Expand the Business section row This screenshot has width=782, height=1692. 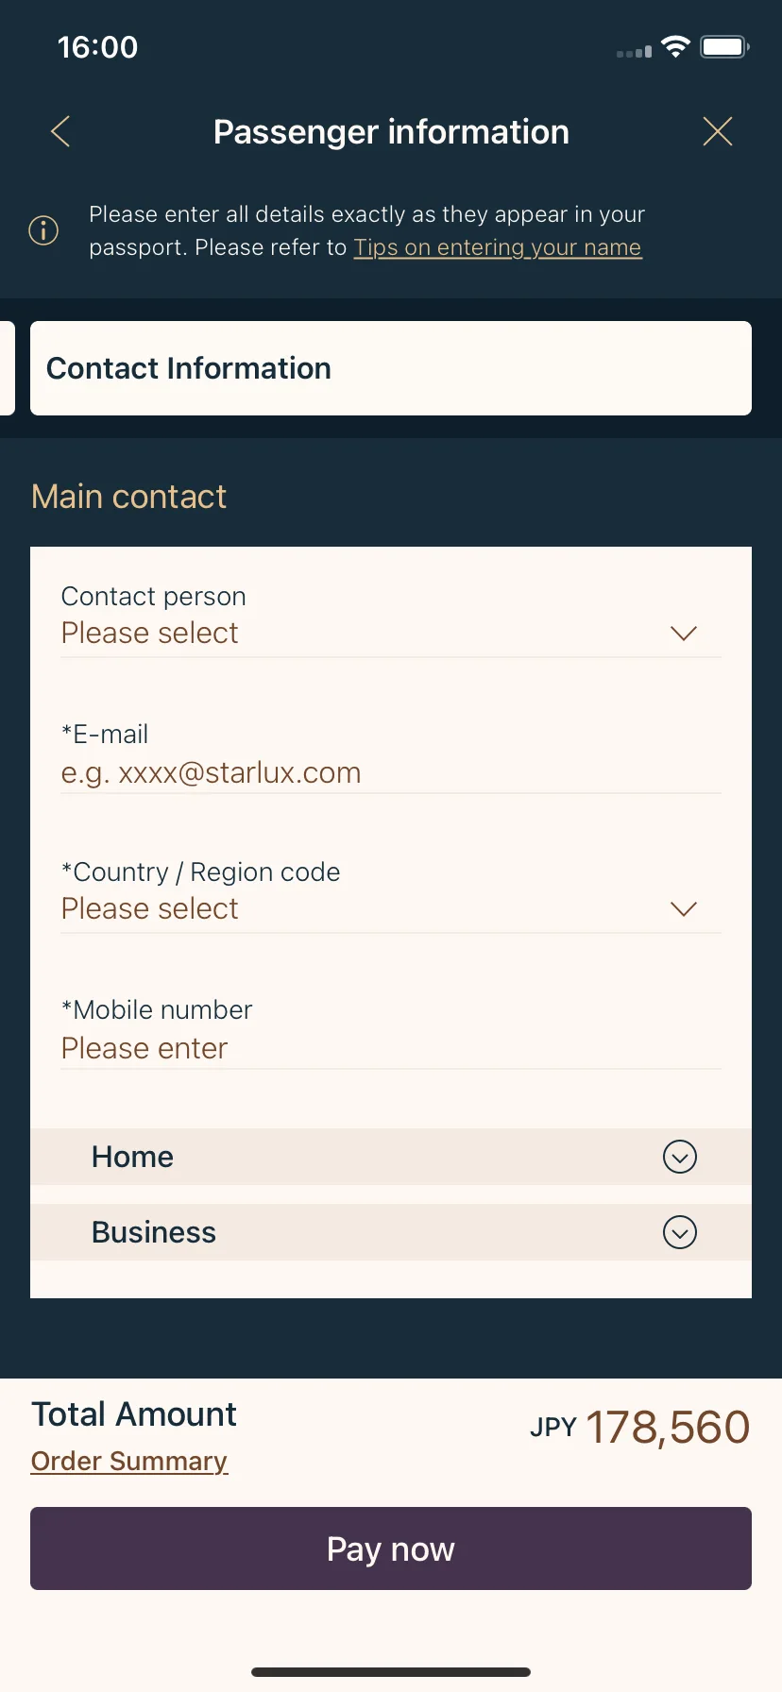pyautogui.click(x=391, y=1232)
